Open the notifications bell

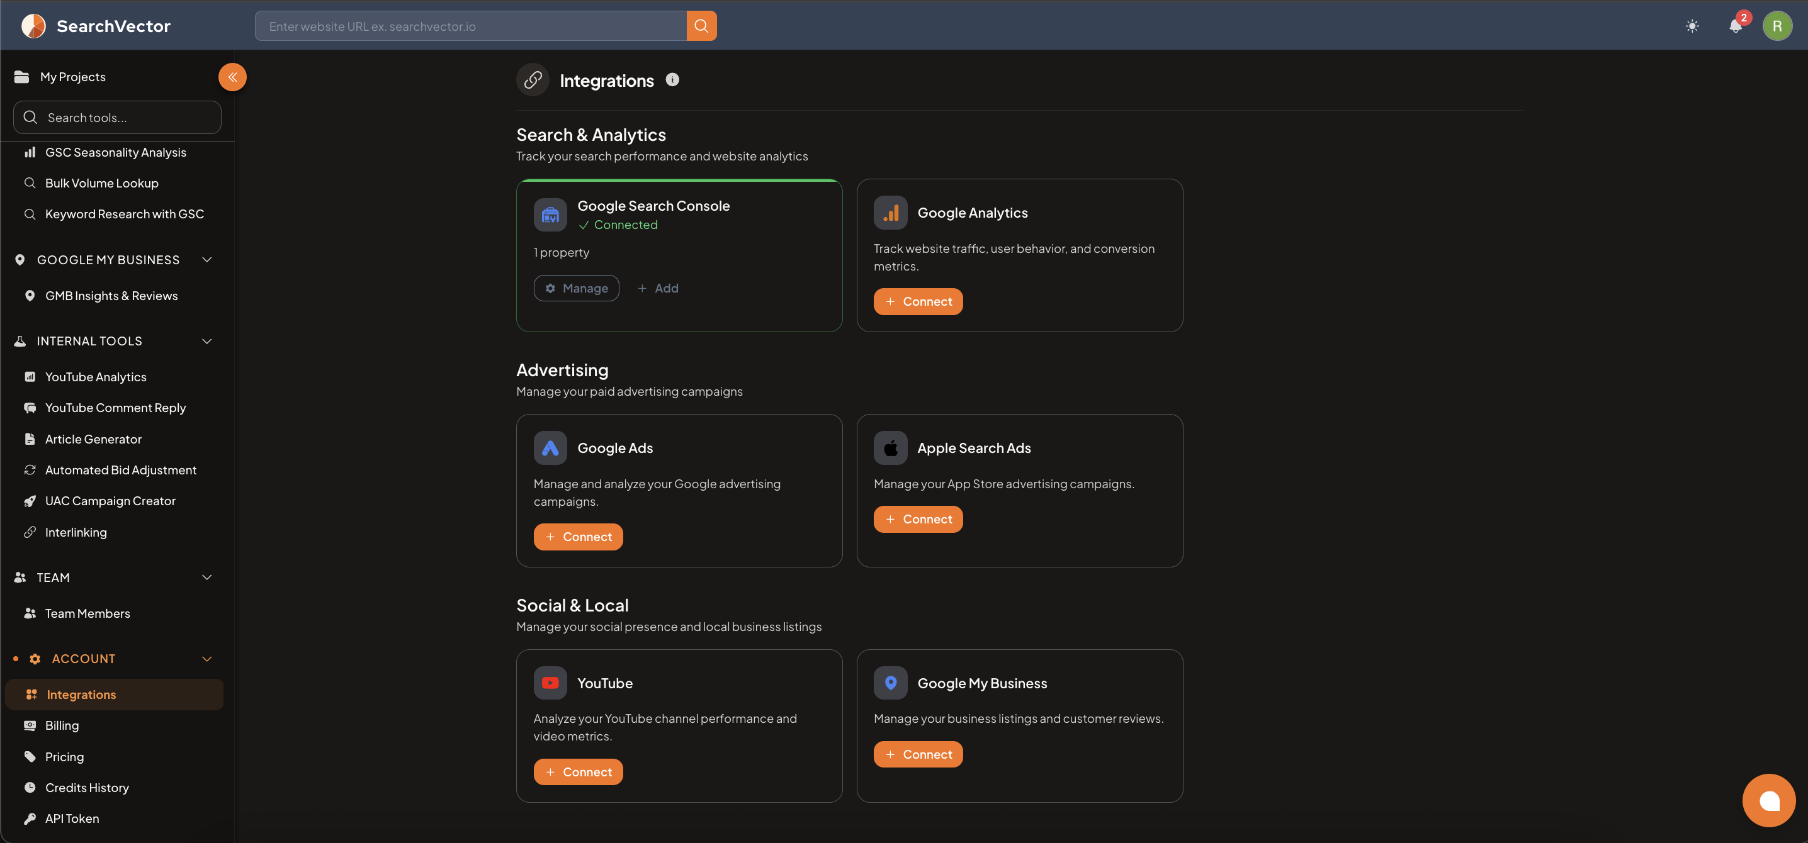tap(1736, 26)
